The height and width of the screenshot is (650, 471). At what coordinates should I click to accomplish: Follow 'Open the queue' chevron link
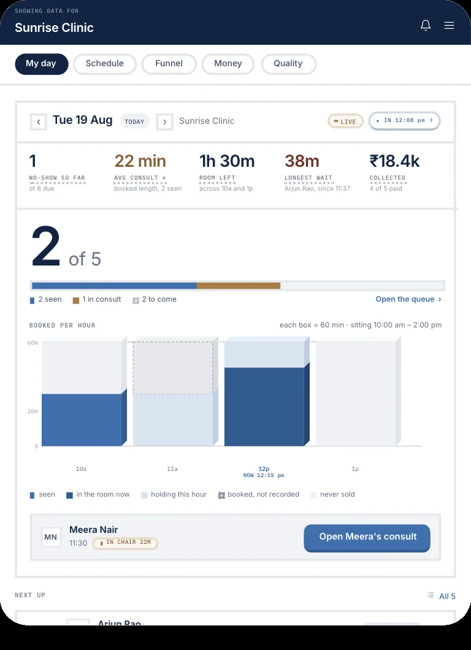[x=408, y=299]
